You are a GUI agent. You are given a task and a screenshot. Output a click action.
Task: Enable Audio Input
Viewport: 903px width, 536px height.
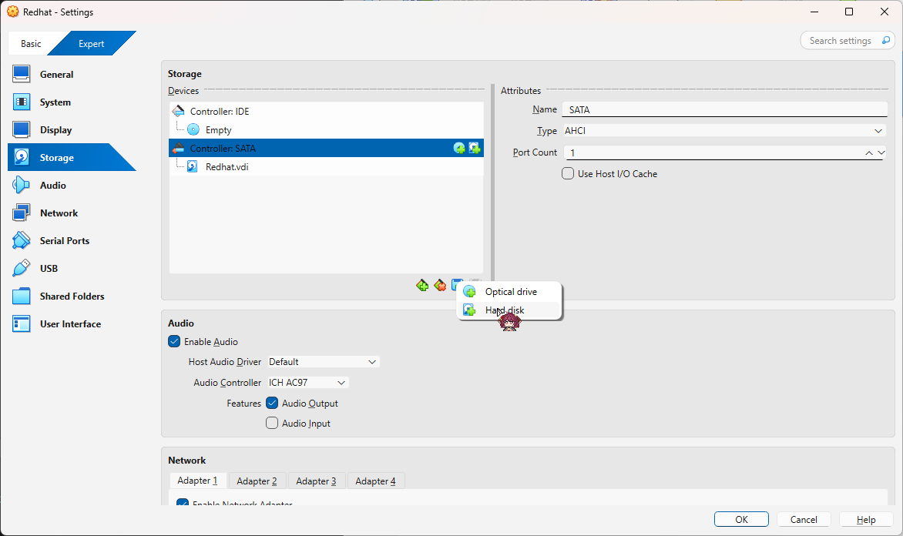click(x=272, y=423)
